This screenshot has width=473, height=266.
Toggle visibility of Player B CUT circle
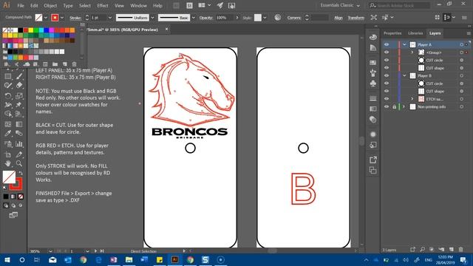pyautogui.click(x=387, y=83)
